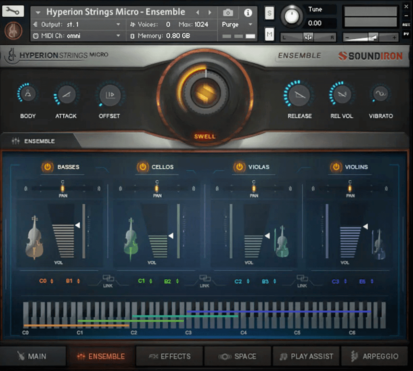Adjust Basses high note B1 stepper
Screen dimensions: 413x371
(x=79, y=281)
